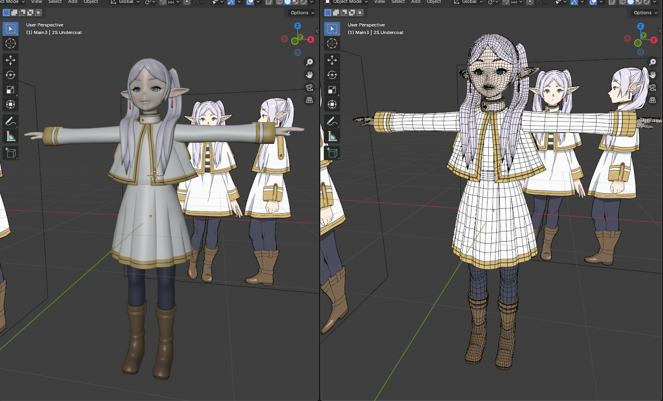663x401 pixels.
Task: Select the Cursor tool in left viewport
Action: (11, 43)
